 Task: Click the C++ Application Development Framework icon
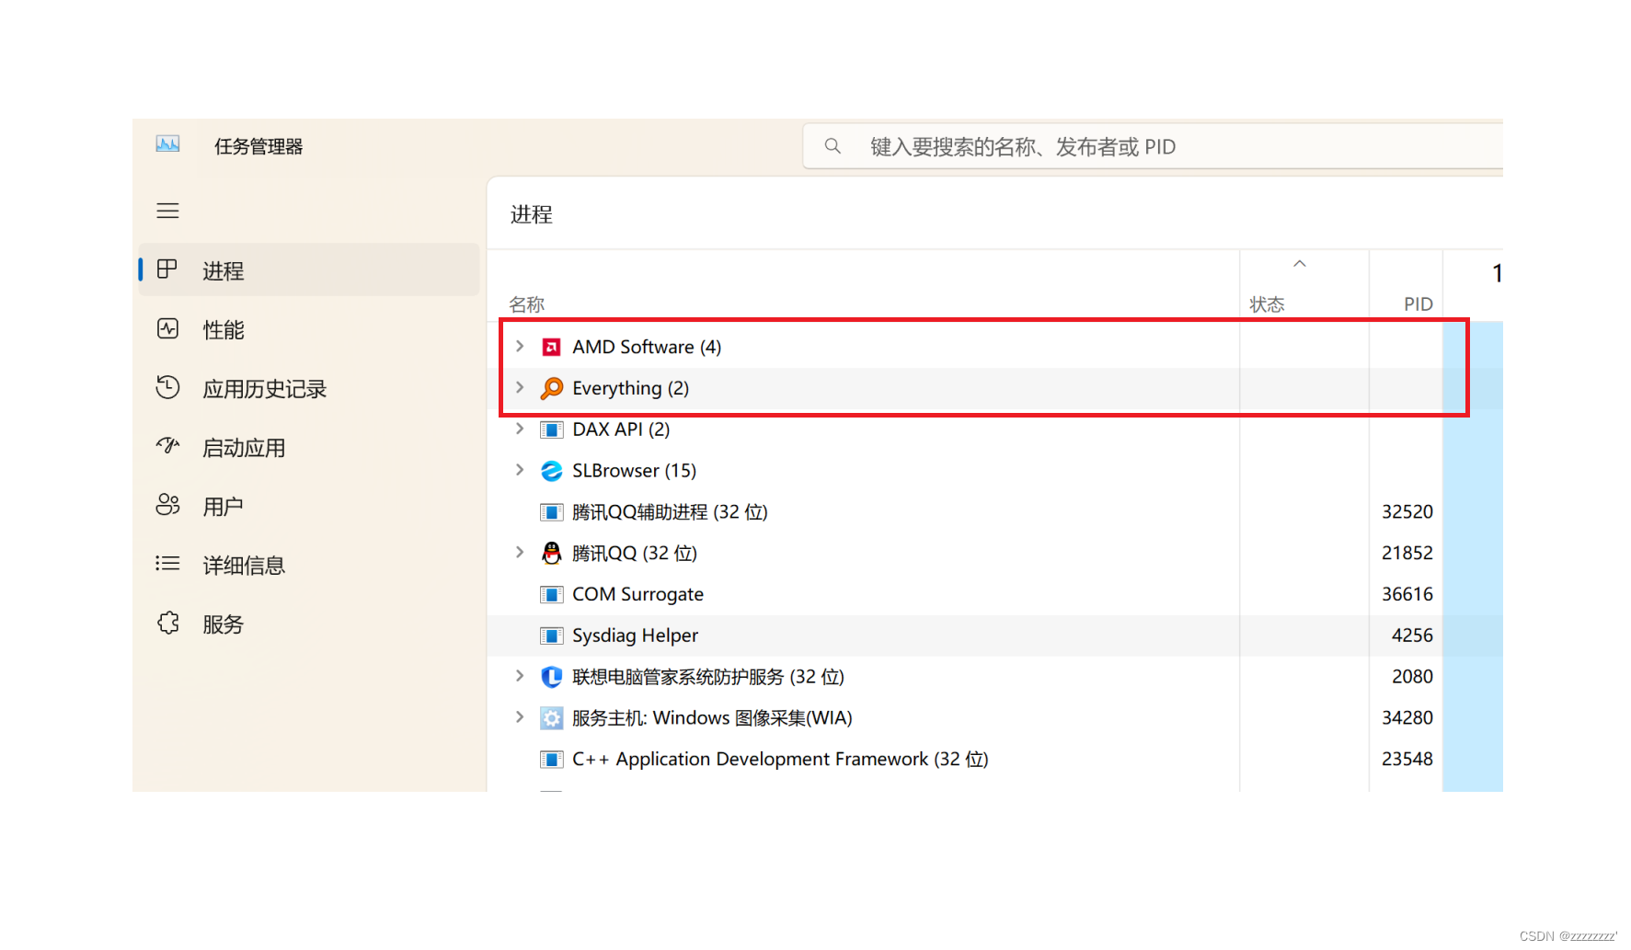coord(551,760)
